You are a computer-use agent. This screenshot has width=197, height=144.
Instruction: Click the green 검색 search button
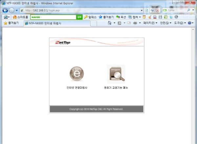(x=79, y=17)
